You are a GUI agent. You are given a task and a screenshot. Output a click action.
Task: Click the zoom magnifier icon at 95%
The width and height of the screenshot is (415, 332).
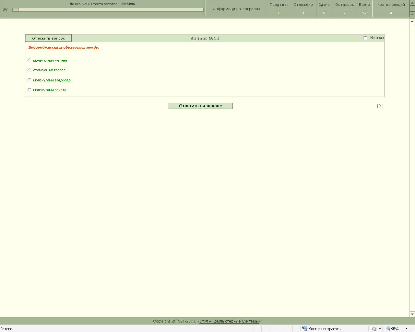[x=388, y=328]
